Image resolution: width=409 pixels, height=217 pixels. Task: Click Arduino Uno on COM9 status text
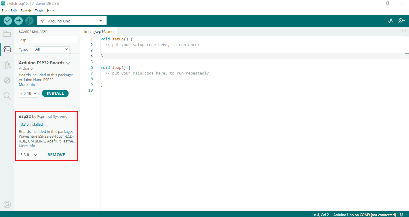364,215
